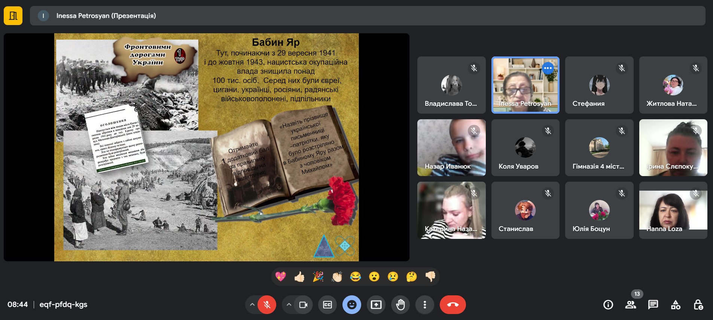The height and width of the screenshot is (320, 713).
Task: Expand video settings arrow beside camera
Action: pos(289,305)
